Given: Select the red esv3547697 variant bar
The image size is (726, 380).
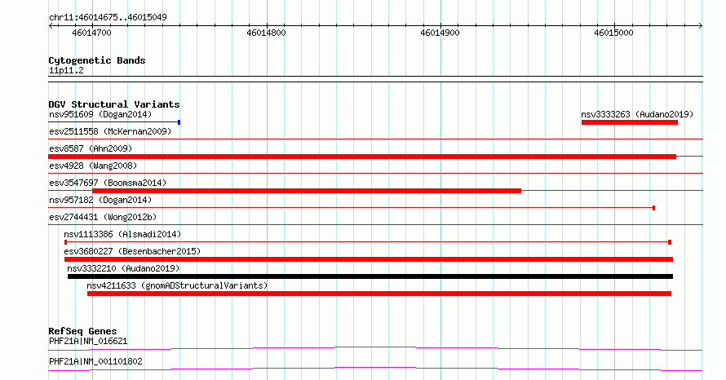Looking at the screenshot, I should pos(307,191).
